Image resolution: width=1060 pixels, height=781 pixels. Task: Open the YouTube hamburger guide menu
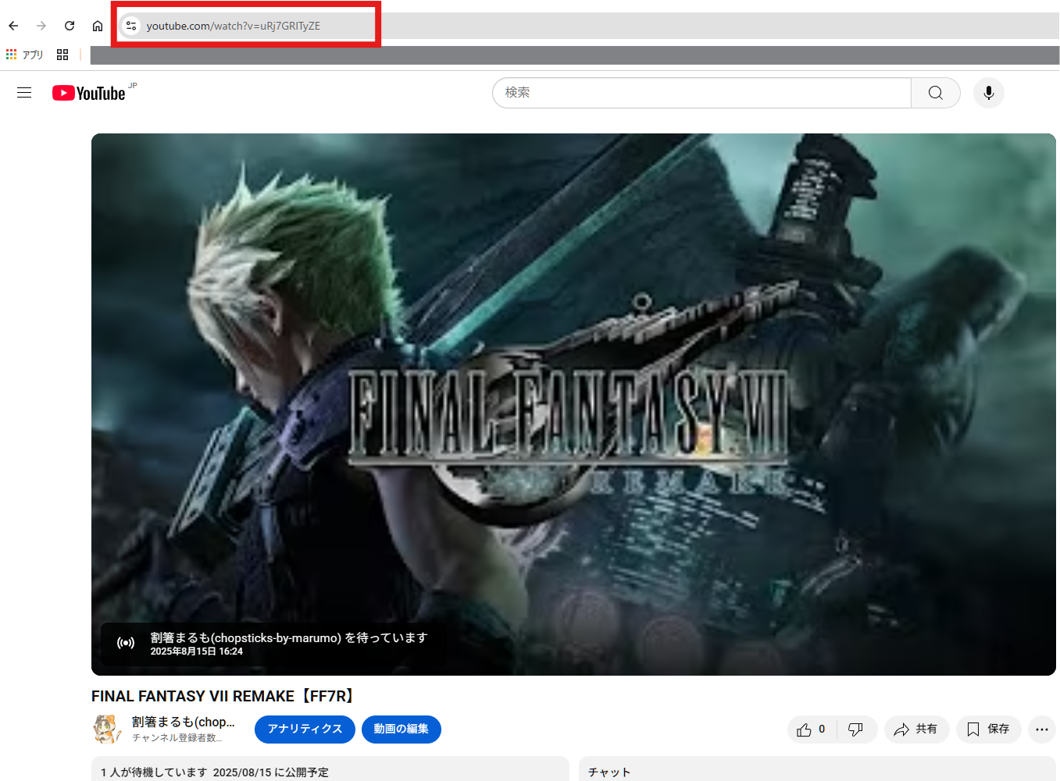tap(24, 93)
